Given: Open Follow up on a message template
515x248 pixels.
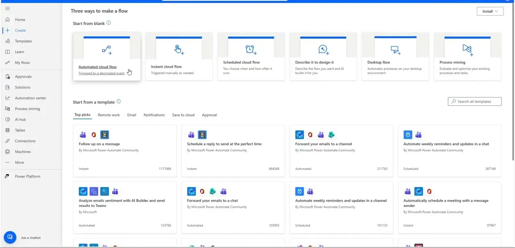Looking at the screenshot, I should click(x=125, y=151).
